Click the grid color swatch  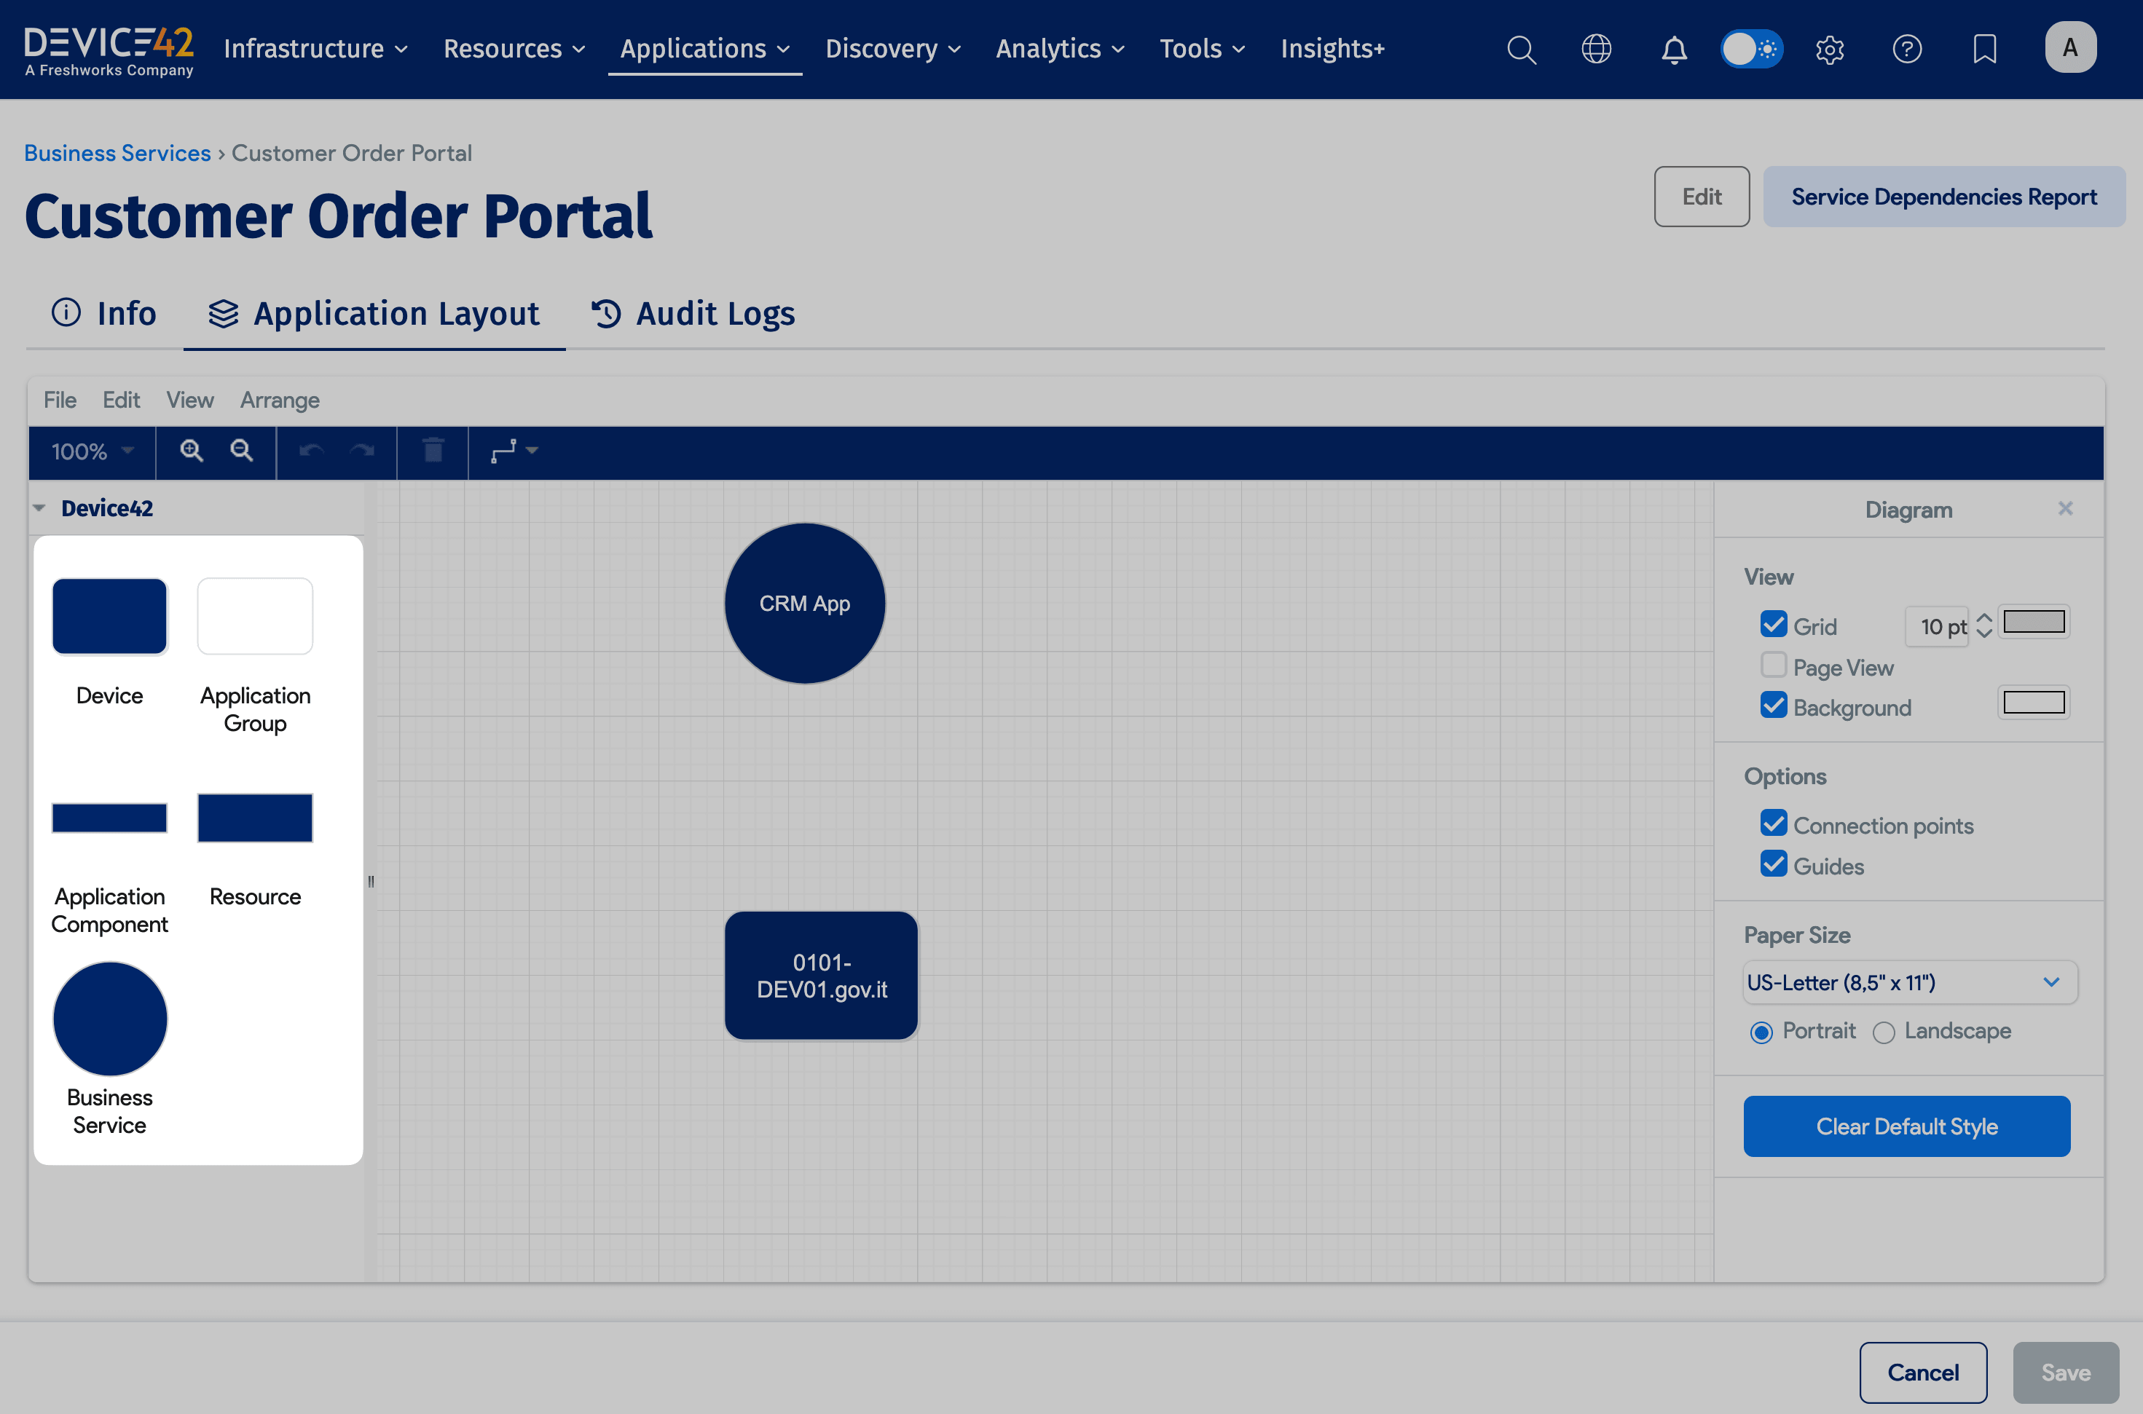(2034, 623)
